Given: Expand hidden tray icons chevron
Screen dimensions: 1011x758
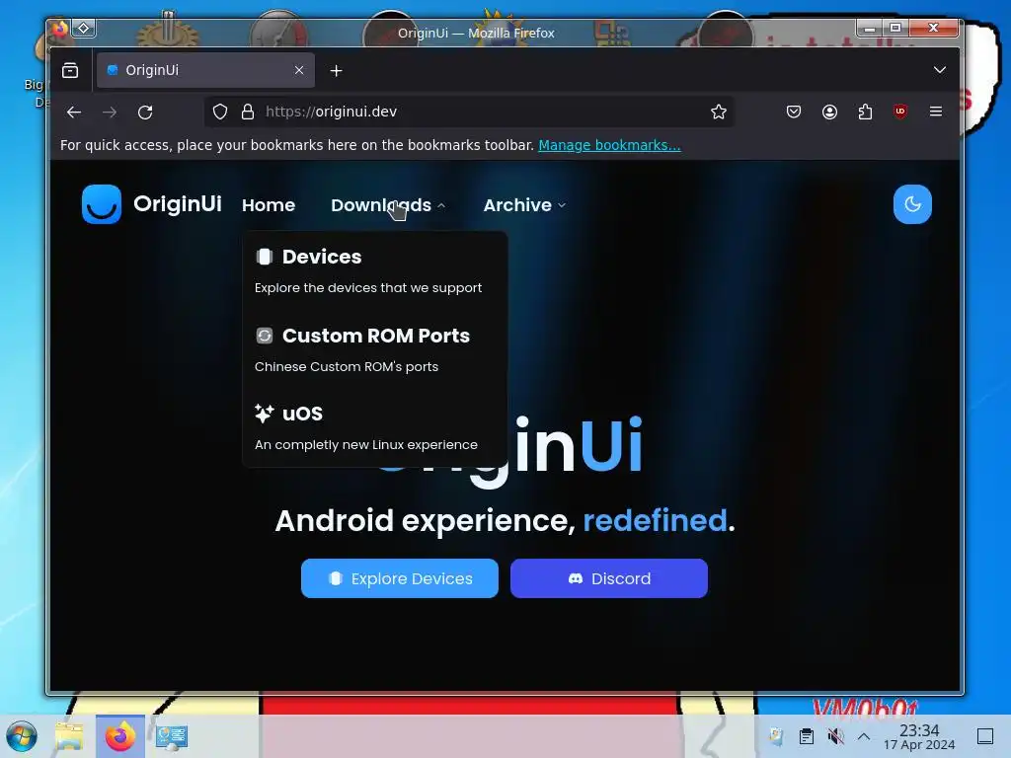Looking at the screenshot, I should 864,736.
